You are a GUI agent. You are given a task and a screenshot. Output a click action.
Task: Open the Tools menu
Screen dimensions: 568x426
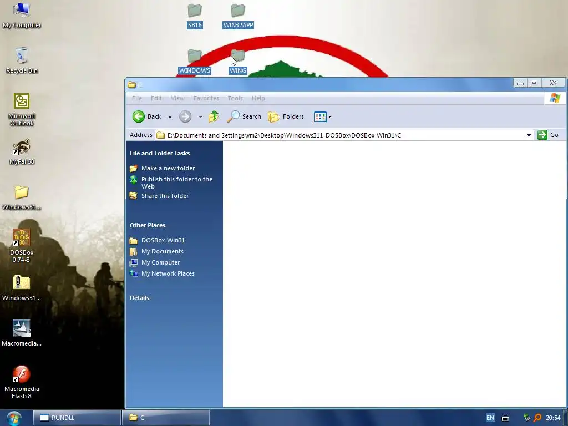pos(235,98)
